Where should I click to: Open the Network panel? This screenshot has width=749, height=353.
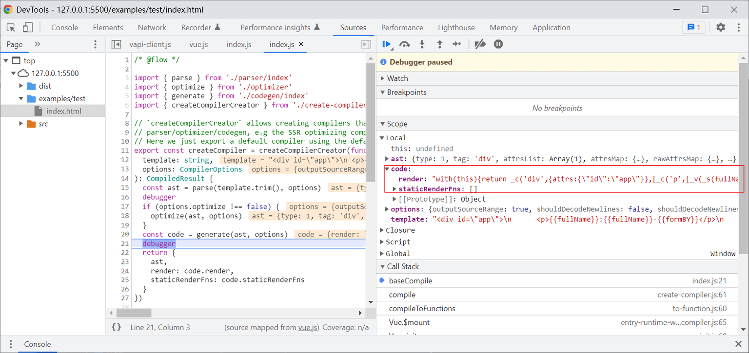pyautogui.click(x=152, y=28)
